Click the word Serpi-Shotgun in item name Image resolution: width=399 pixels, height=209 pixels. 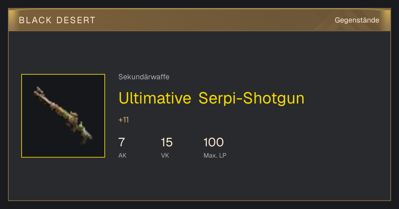[x=251, y=98]
